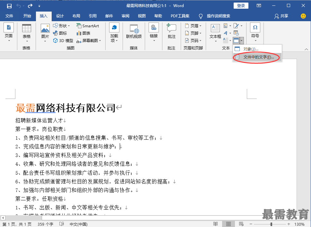Collapse the ribbon with the chevron arrow
Screen dimensions: 311x227
pyautogui.click(x=306, y=49)
